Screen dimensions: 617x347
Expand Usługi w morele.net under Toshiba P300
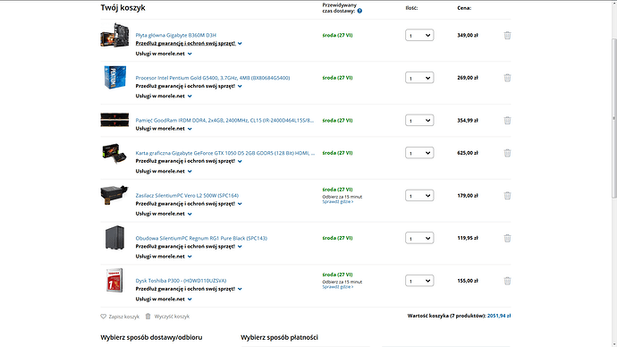point(164,299)
